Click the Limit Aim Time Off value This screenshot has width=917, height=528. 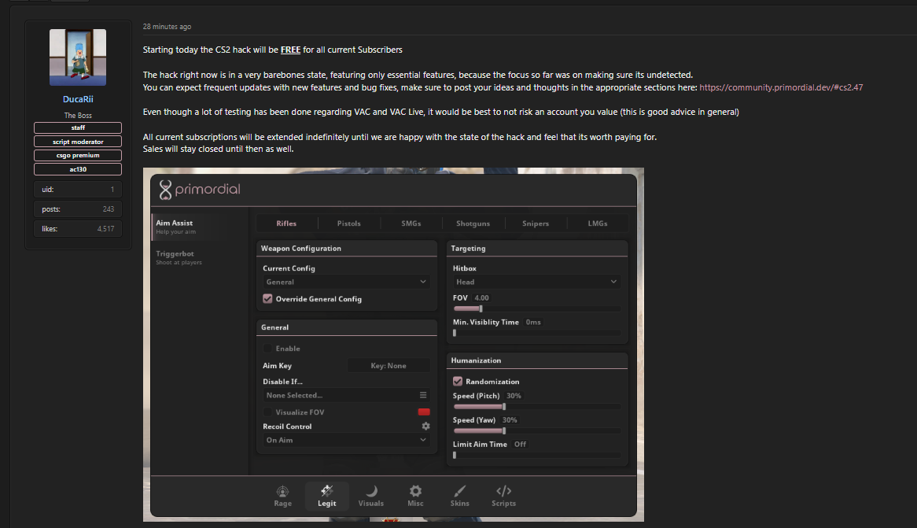coord(520,445)
